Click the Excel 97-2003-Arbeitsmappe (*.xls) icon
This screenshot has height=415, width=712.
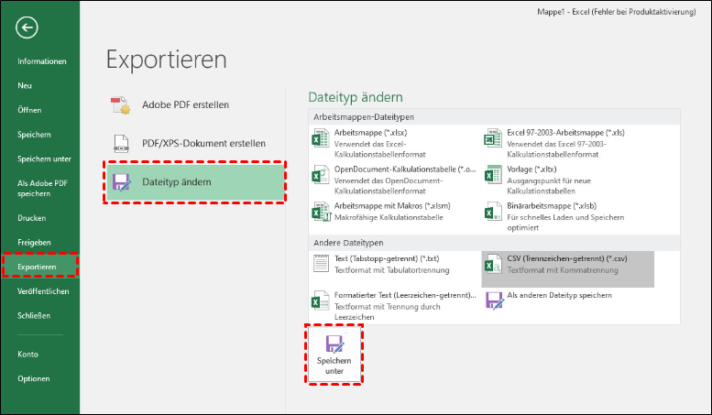pyautogui.click(x=493, y=138)
